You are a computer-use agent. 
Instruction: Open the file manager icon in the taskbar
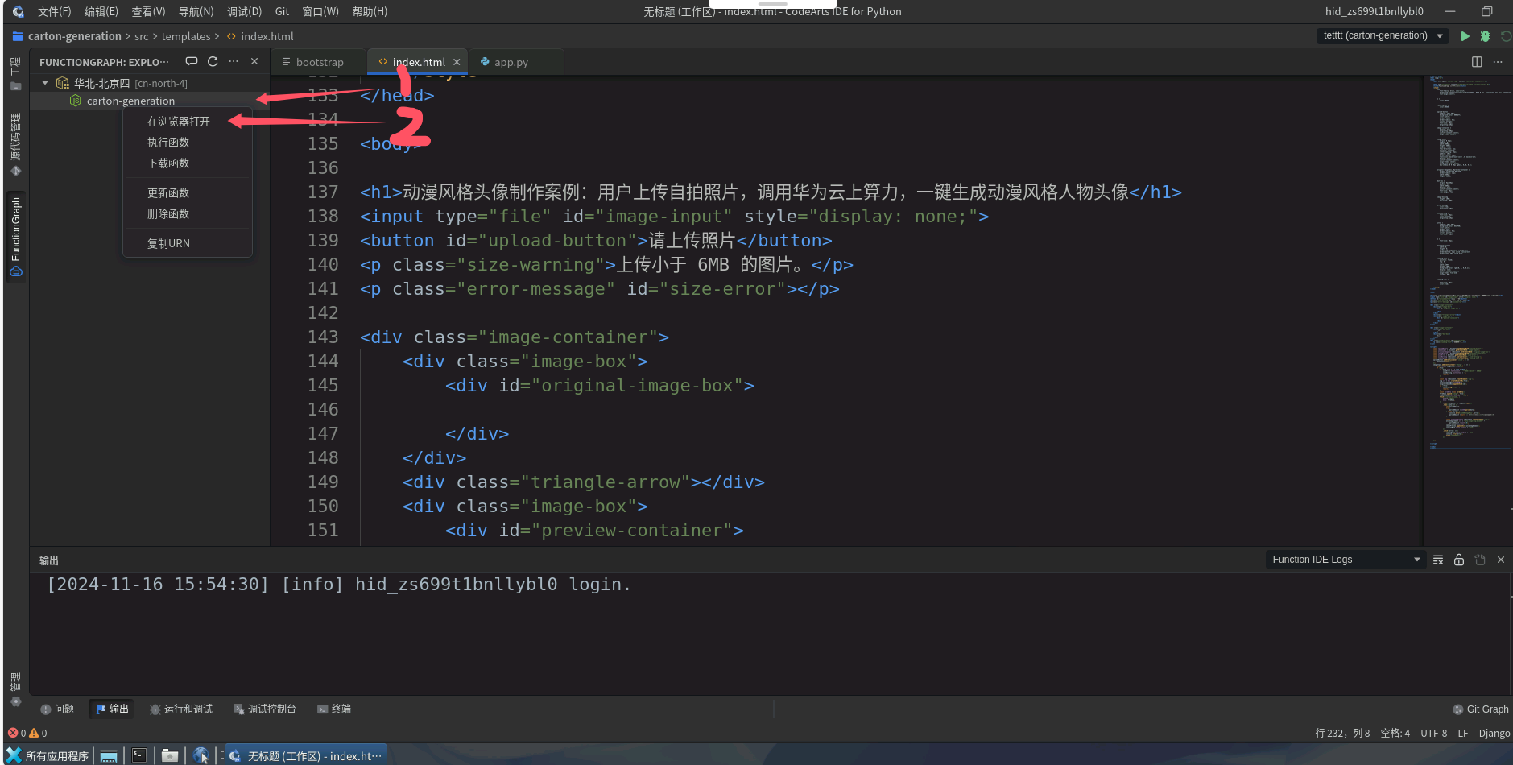click(169, 755)
